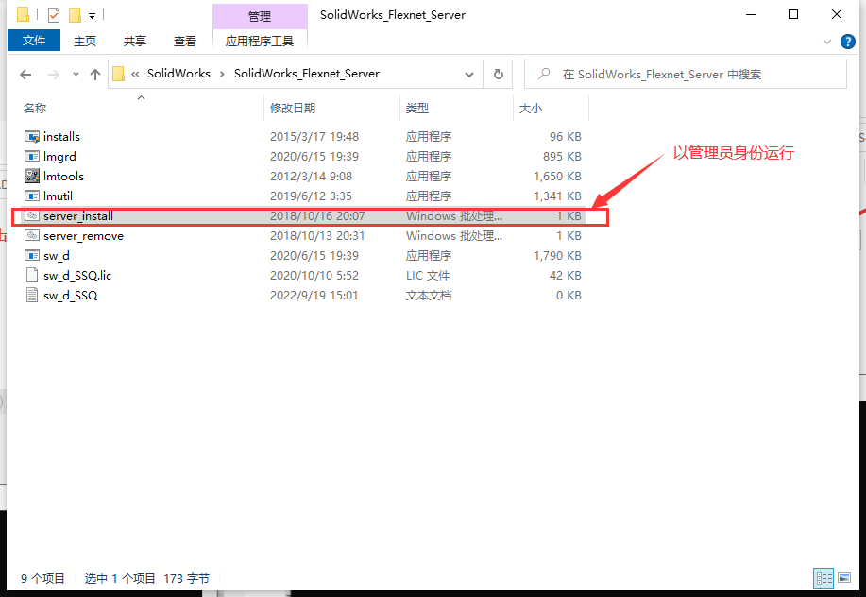Click the lmgrd application icon
866x597 pixels.
32,156
